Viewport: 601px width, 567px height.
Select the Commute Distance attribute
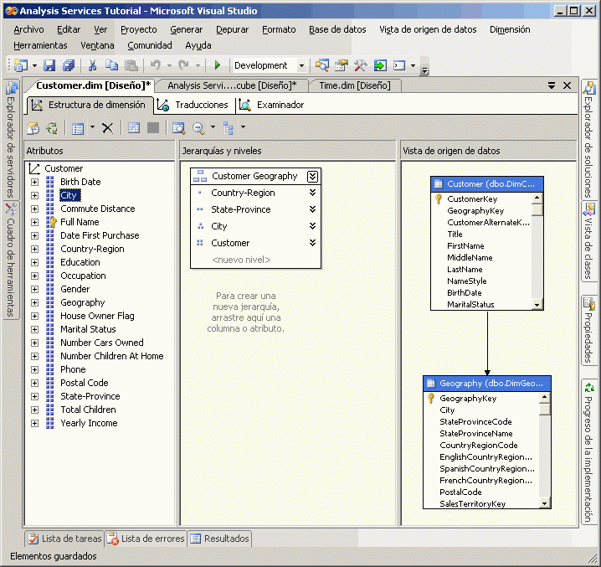click(98, 209)
